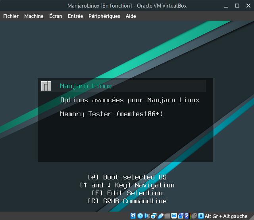
Task: Open the Aide menu
Action: tap(131, 16)
